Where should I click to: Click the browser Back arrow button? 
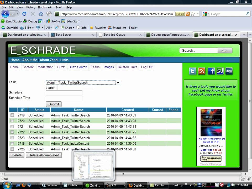pos(5,14)
